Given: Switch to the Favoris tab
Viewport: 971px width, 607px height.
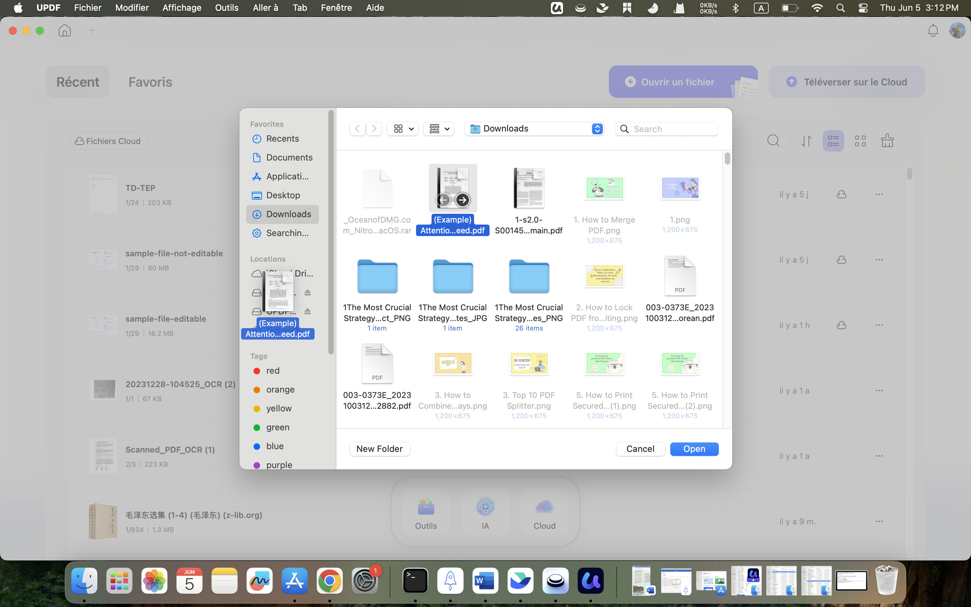Looking at the screenshot, I should tap(150, 82).
